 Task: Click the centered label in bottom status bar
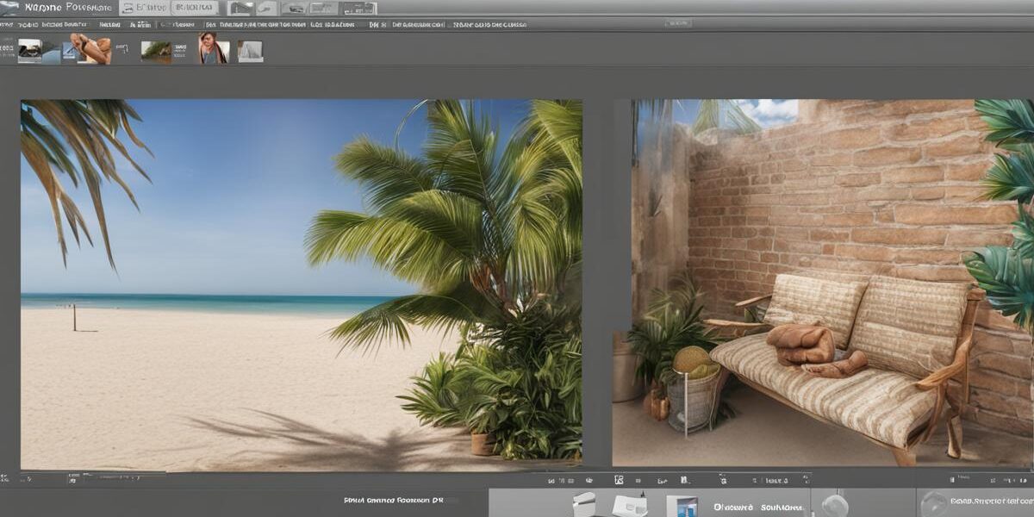coord(392,500)
